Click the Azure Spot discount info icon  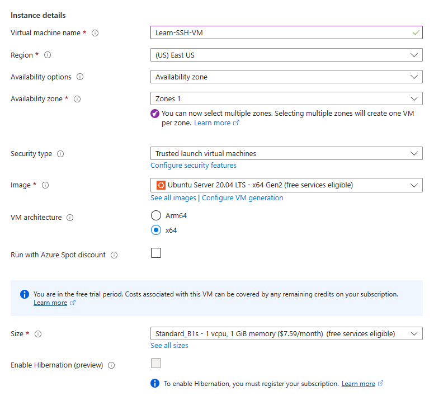pos(114,254)
